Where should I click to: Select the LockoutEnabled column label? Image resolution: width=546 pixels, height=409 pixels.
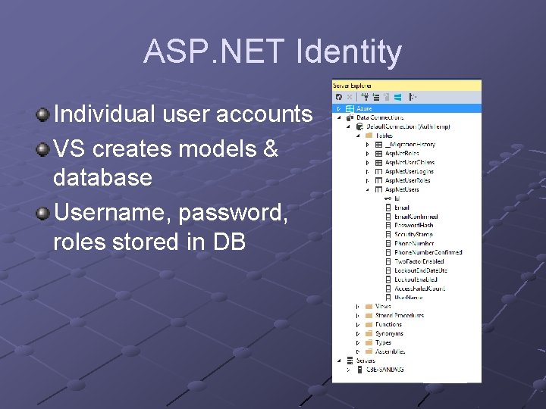(x=416, y=279)
